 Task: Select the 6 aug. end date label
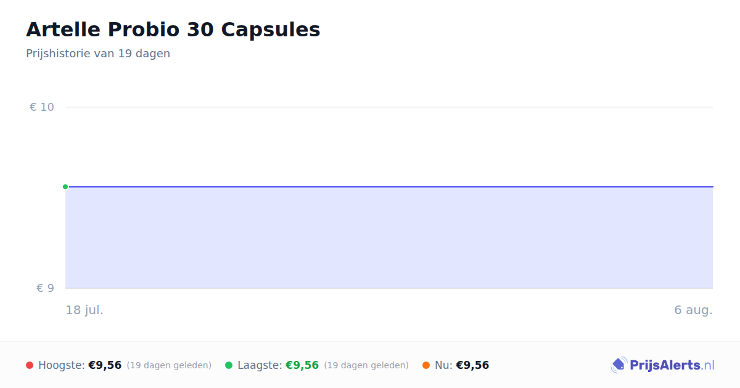[693, 310]
